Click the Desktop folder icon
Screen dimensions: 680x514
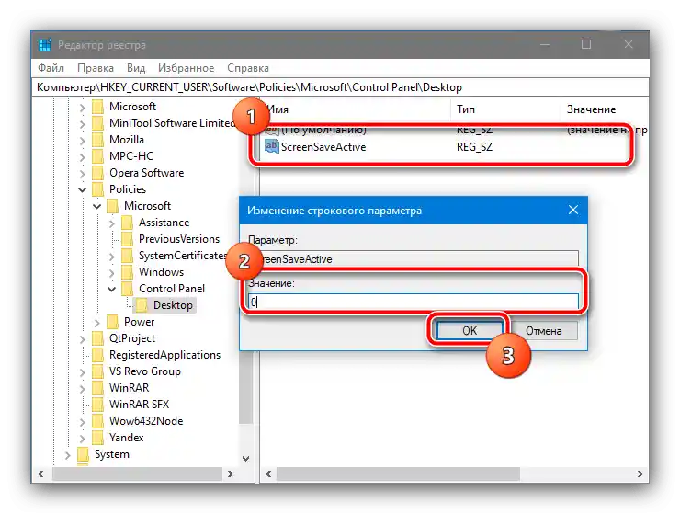tap(142, 305)
